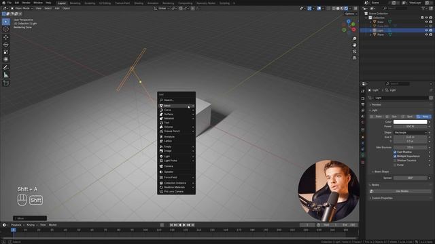Viewport: 435px width, 244px height.
Task: Open the Object Data light properties tab
Action: [x=363, y=155]
